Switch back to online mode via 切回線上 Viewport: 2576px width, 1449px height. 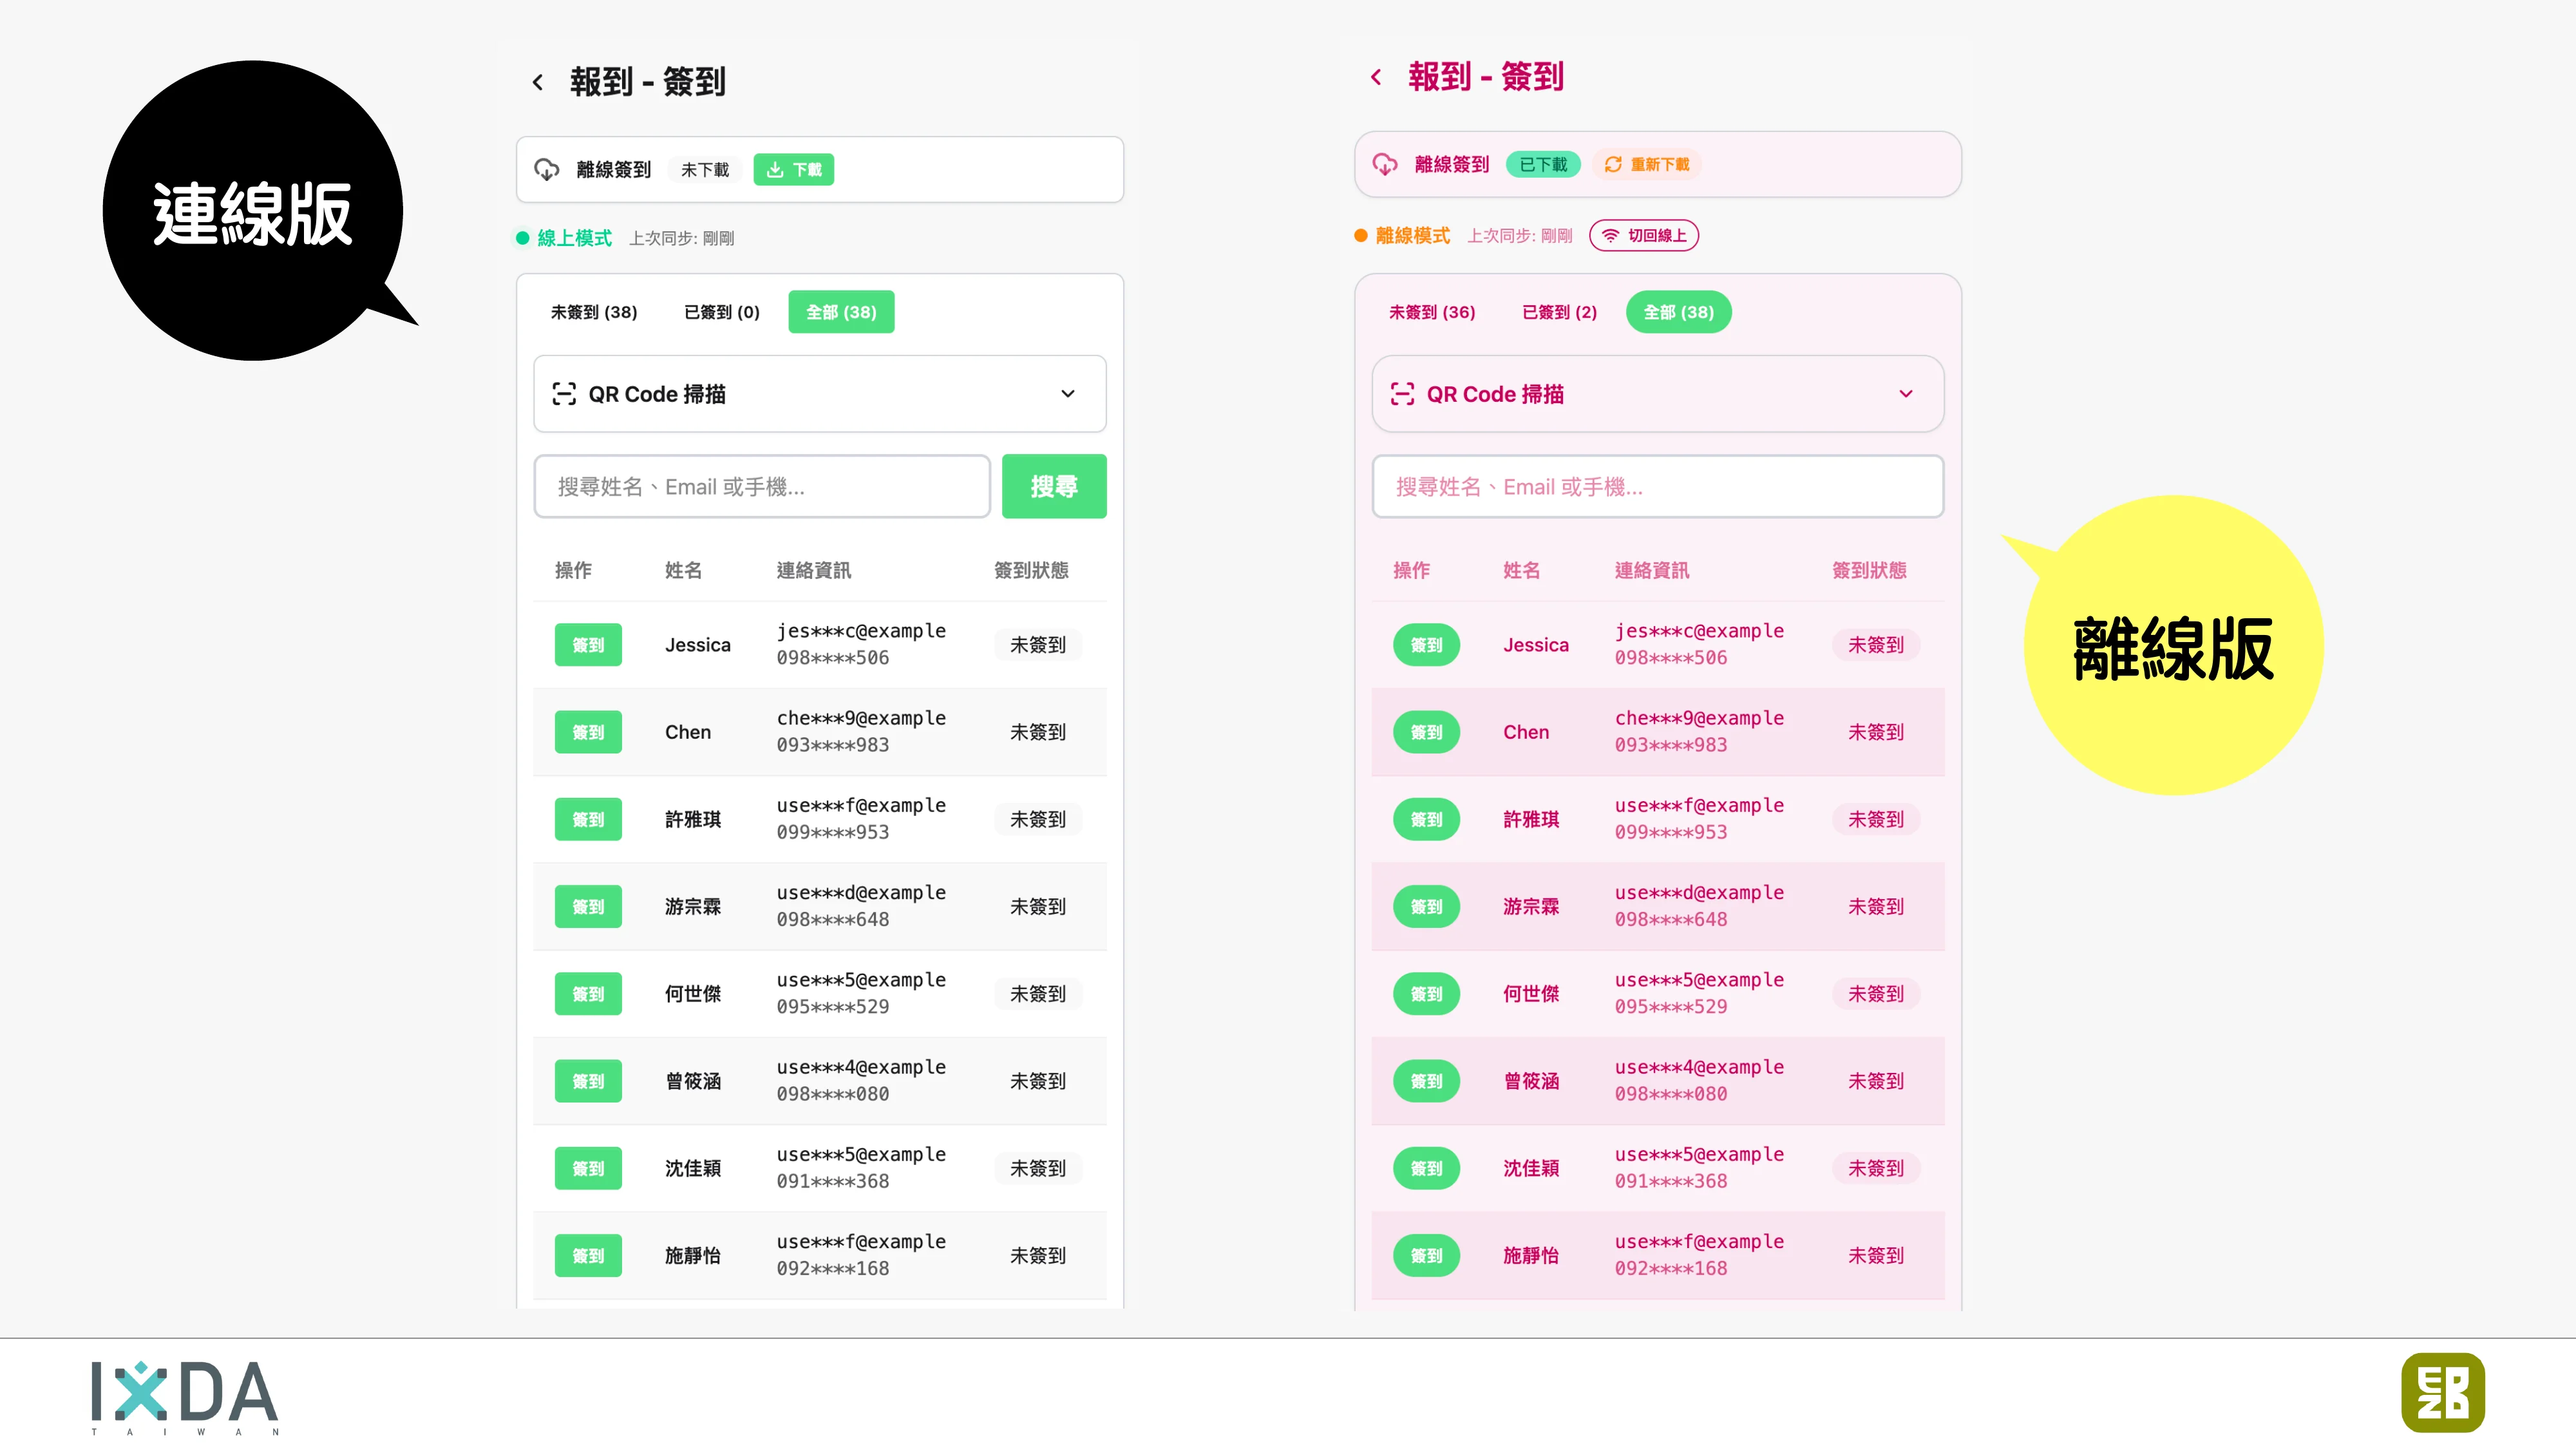pos(1644,235)
